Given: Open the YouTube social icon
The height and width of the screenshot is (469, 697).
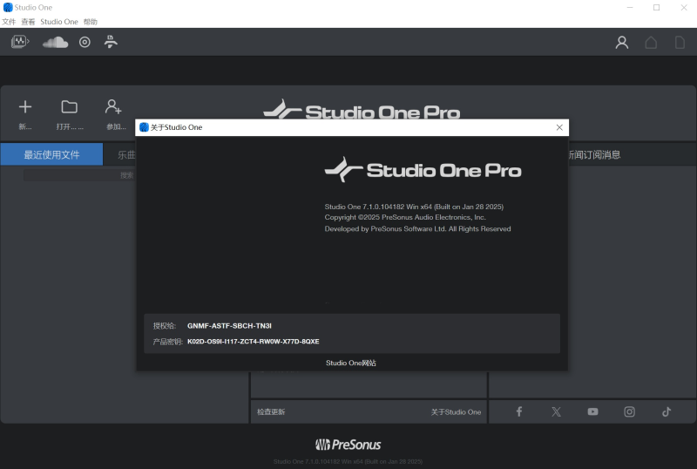Looking at the screenshot, I should 592,411.
